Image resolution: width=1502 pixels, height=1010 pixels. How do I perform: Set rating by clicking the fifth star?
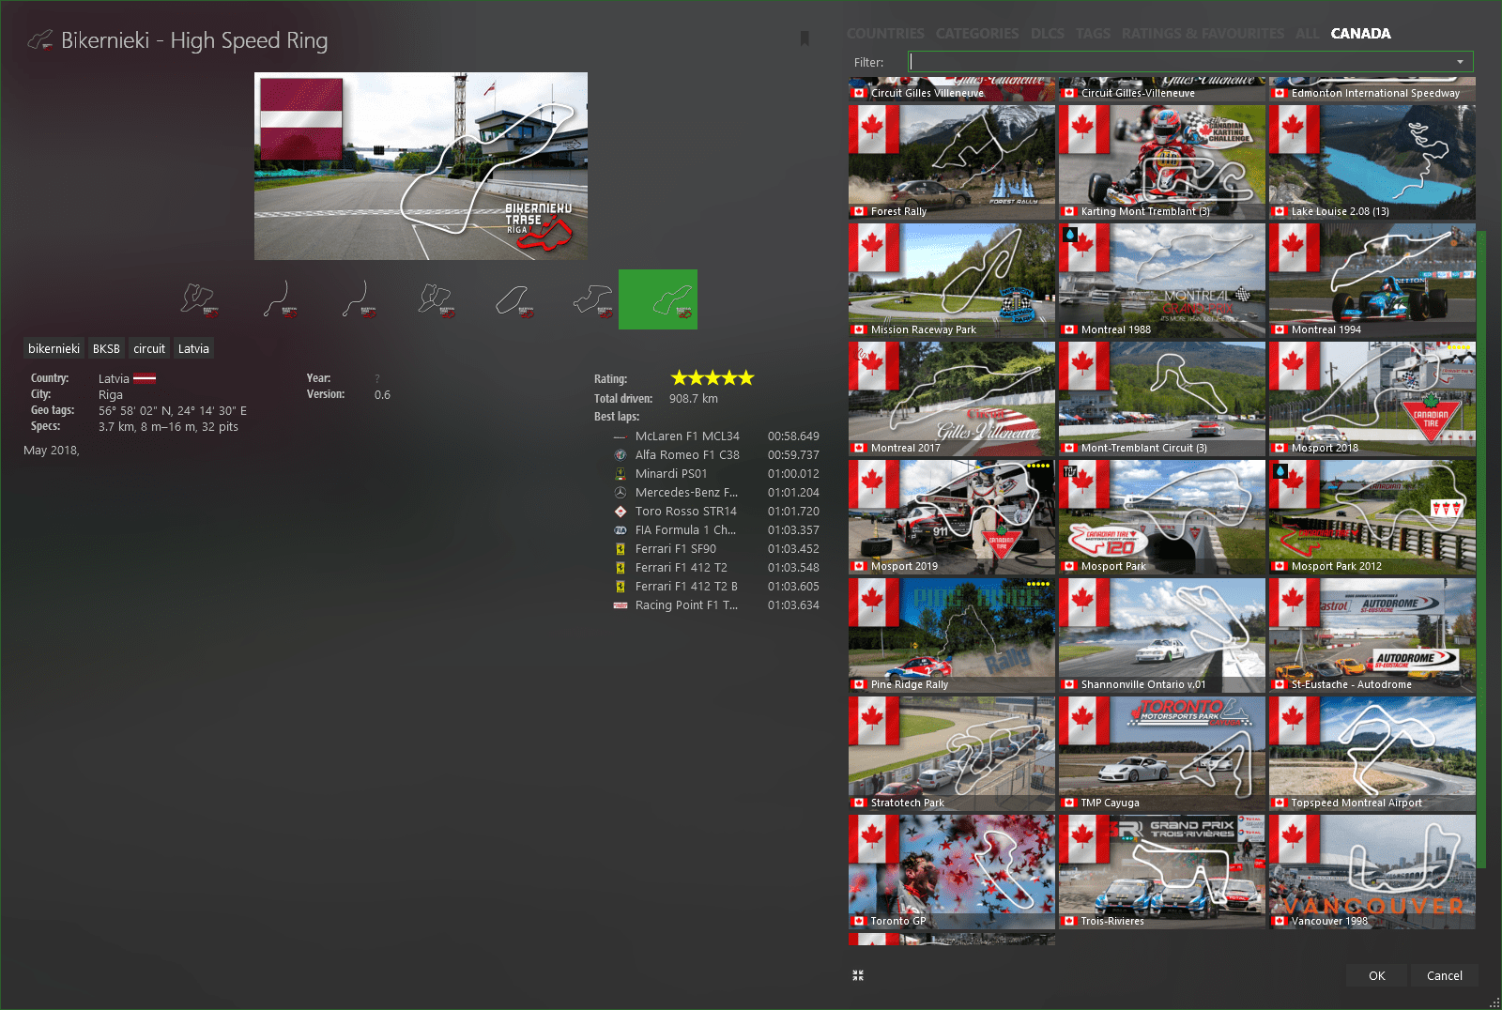tap(746, 378)
